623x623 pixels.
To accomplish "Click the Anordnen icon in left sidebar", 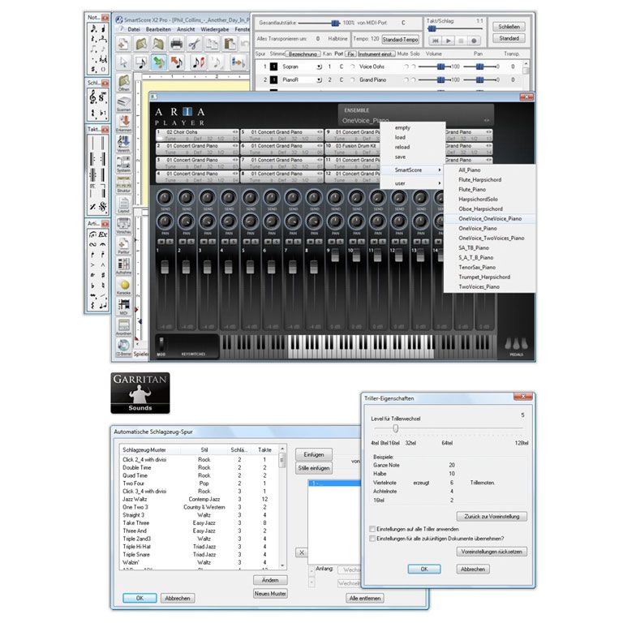I will (x=123, y=327).
